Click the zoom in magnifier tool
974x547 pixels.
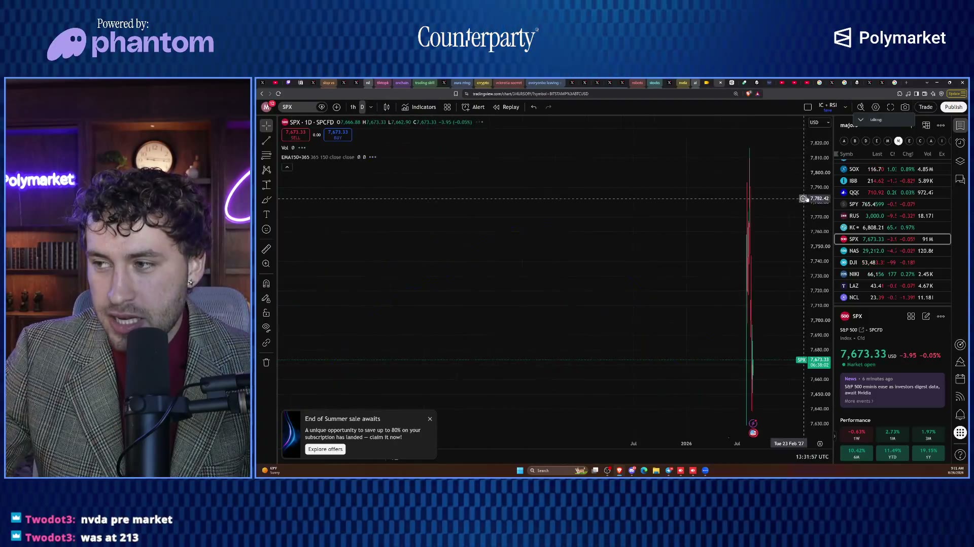(x=266, y=263)
